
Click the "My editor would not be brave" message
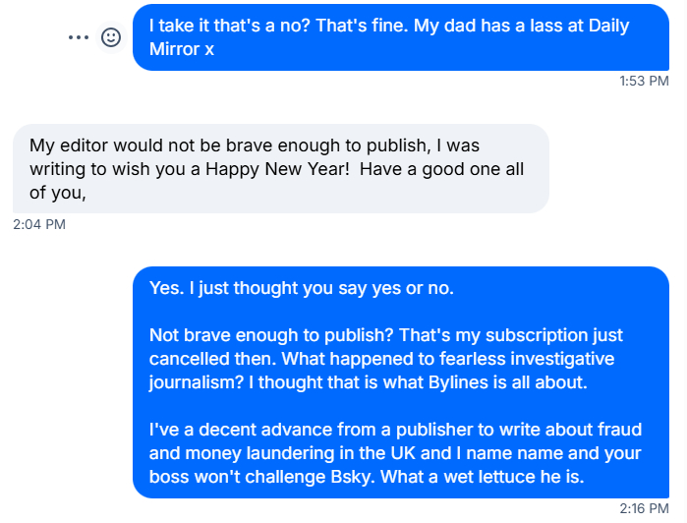280,168
